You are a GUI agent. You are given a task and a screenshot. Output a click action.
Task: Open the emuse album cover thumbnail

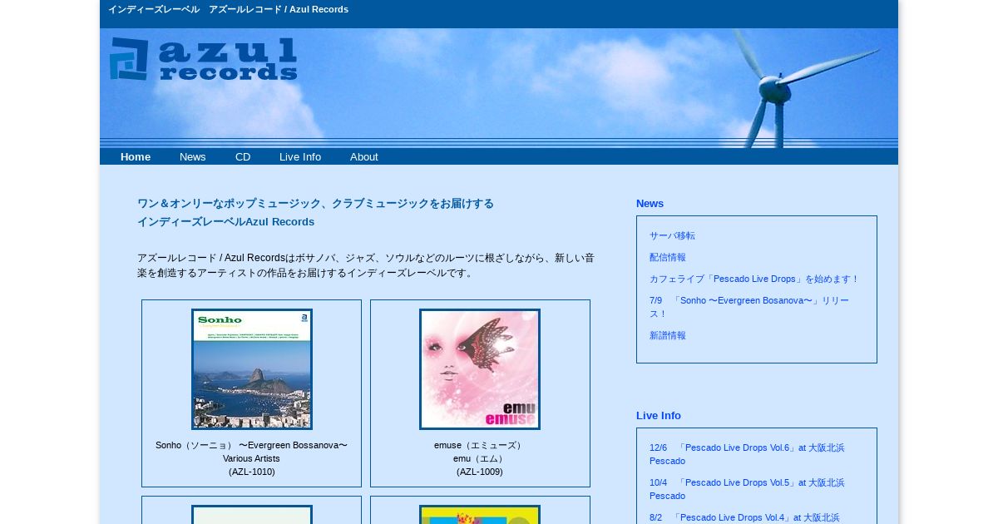[x=480, y=369]
